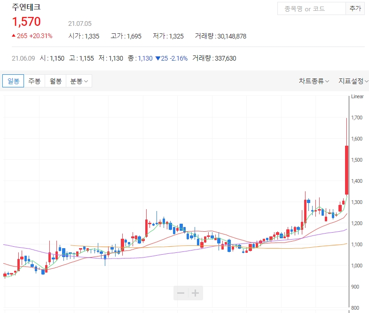Click the hovered volume 거래량: 337,630
This screenshot has height=313, width=369.
(x=214, y=58)
